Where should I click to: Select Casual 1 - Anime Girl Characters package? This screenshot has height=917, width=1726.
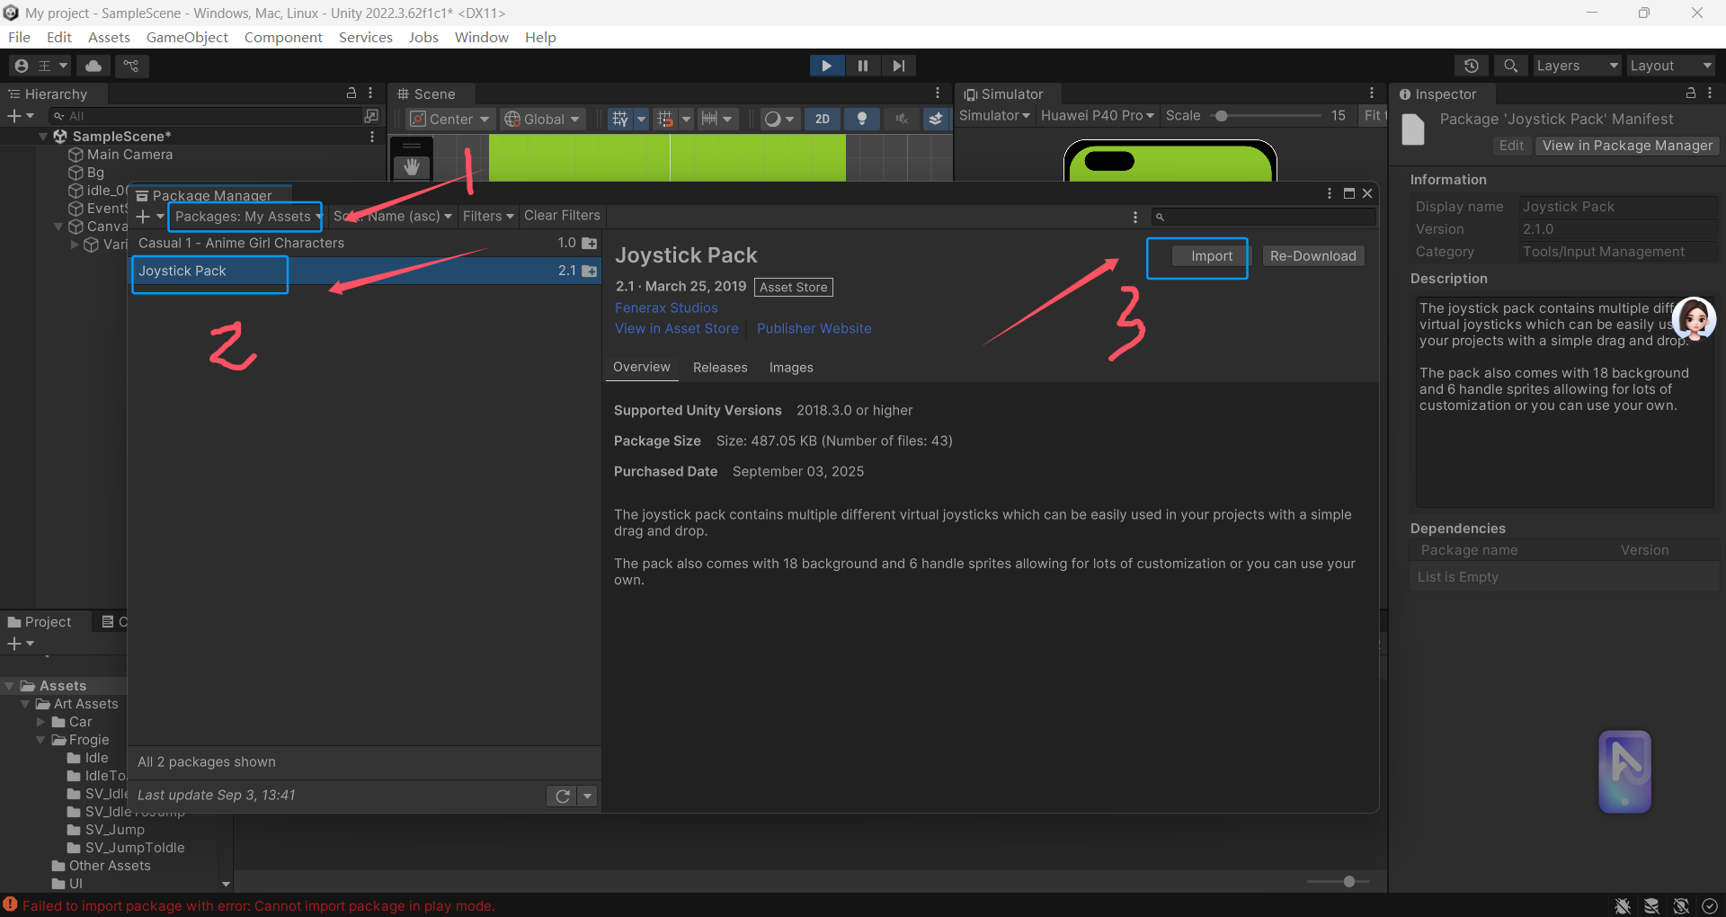(x=365, y=243)
